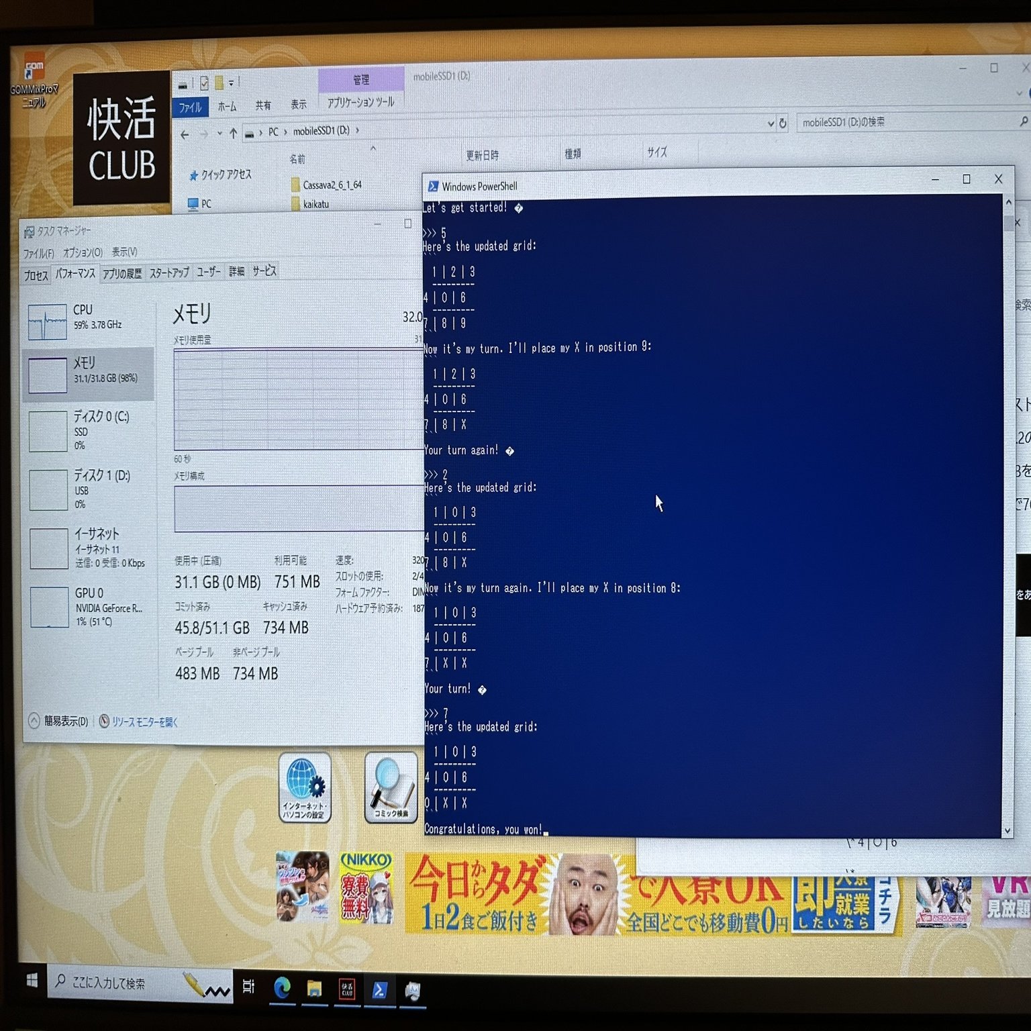The height and width of the screenshot is (1031, 1031).
Task: Click the Task Manager taskbar icon
Action: click(x=412, y=990)
